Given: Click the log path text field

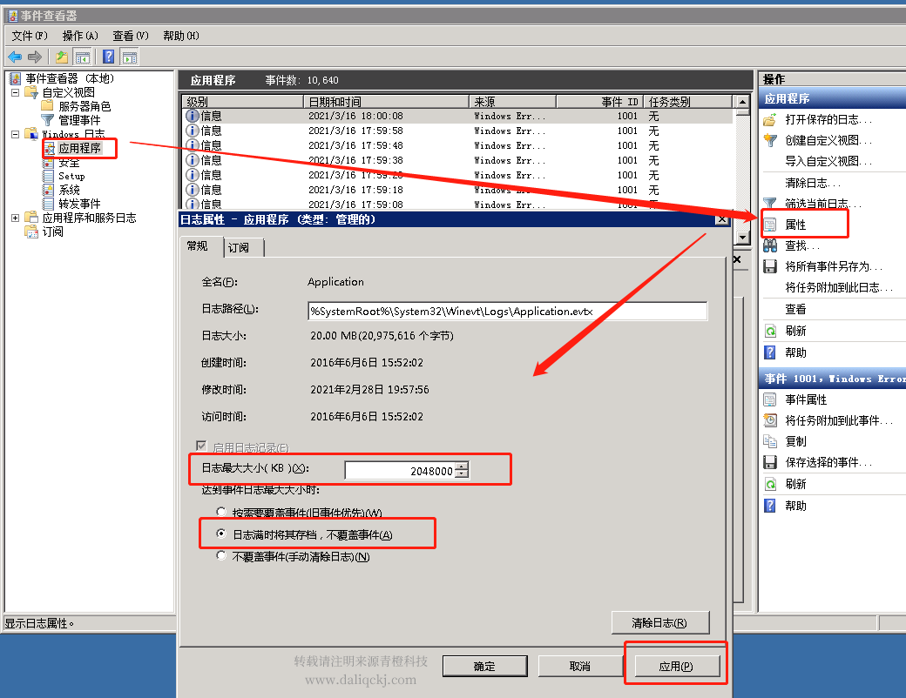Looking at the screenshot, I should 507,312.
